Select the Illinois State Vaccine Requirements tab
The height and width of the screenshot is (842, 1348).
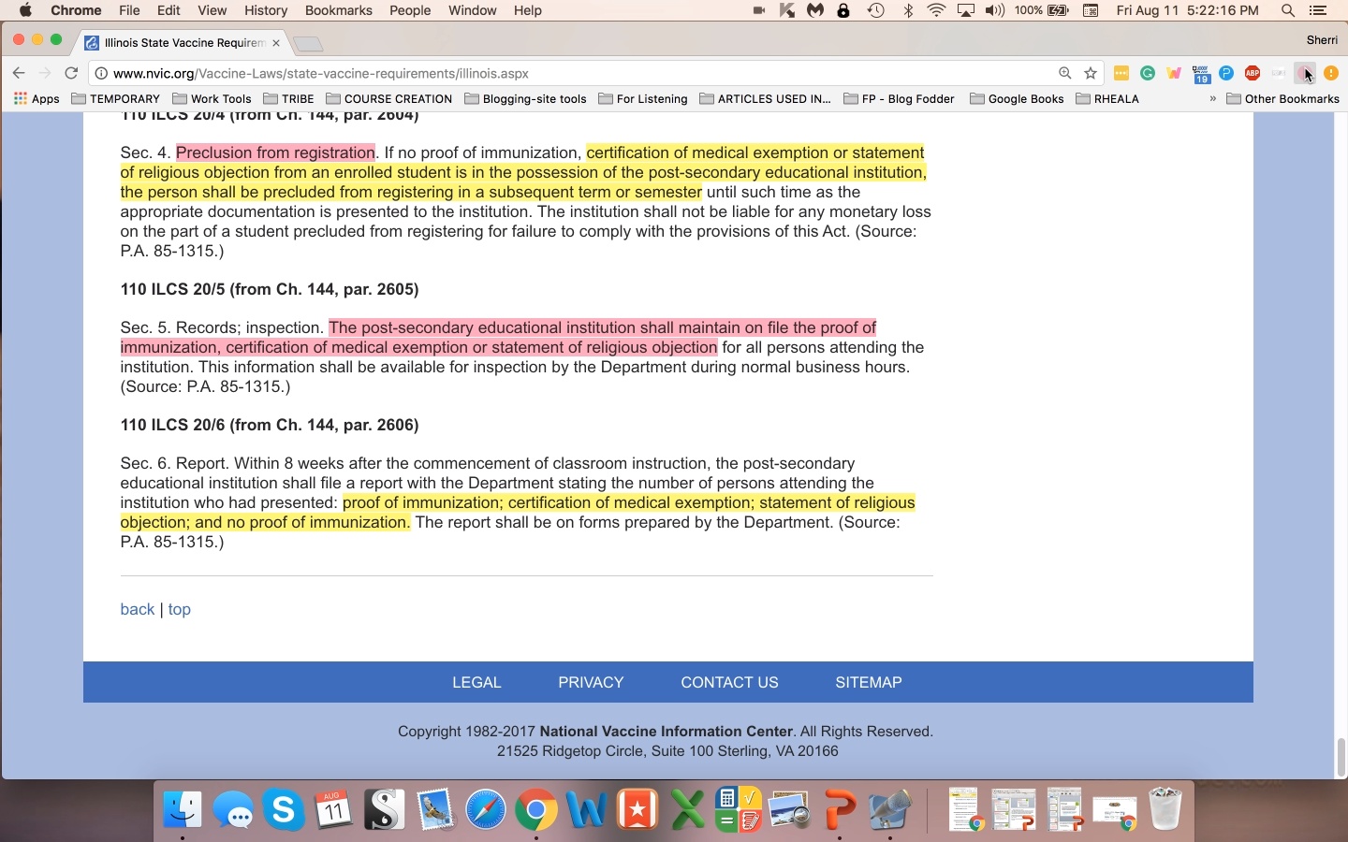(183, 42)
